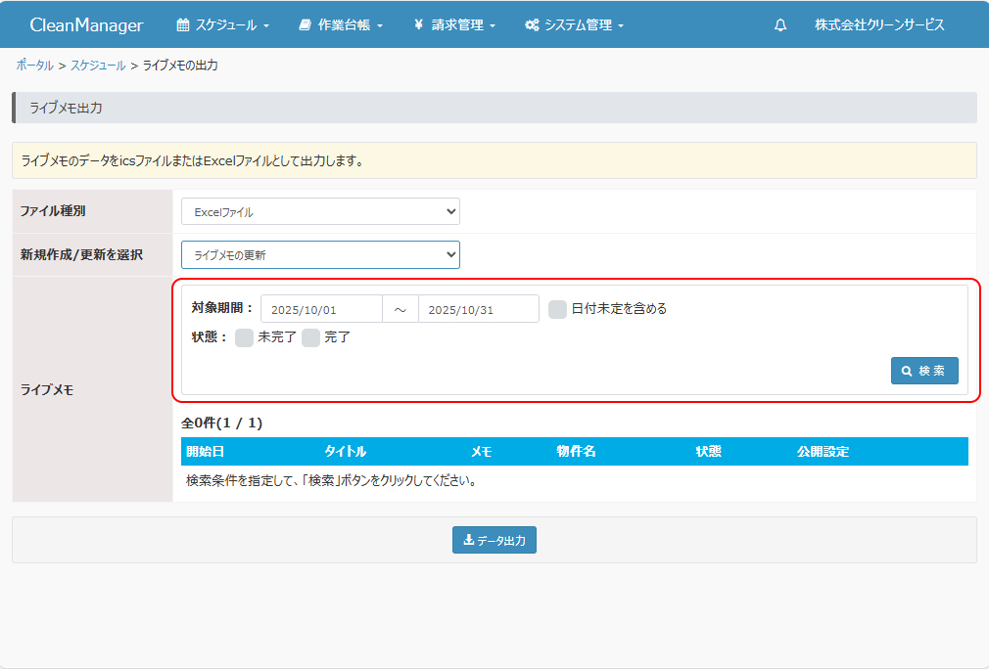Click the notification bell icon
989x669 pixels.
click(779, 25)
